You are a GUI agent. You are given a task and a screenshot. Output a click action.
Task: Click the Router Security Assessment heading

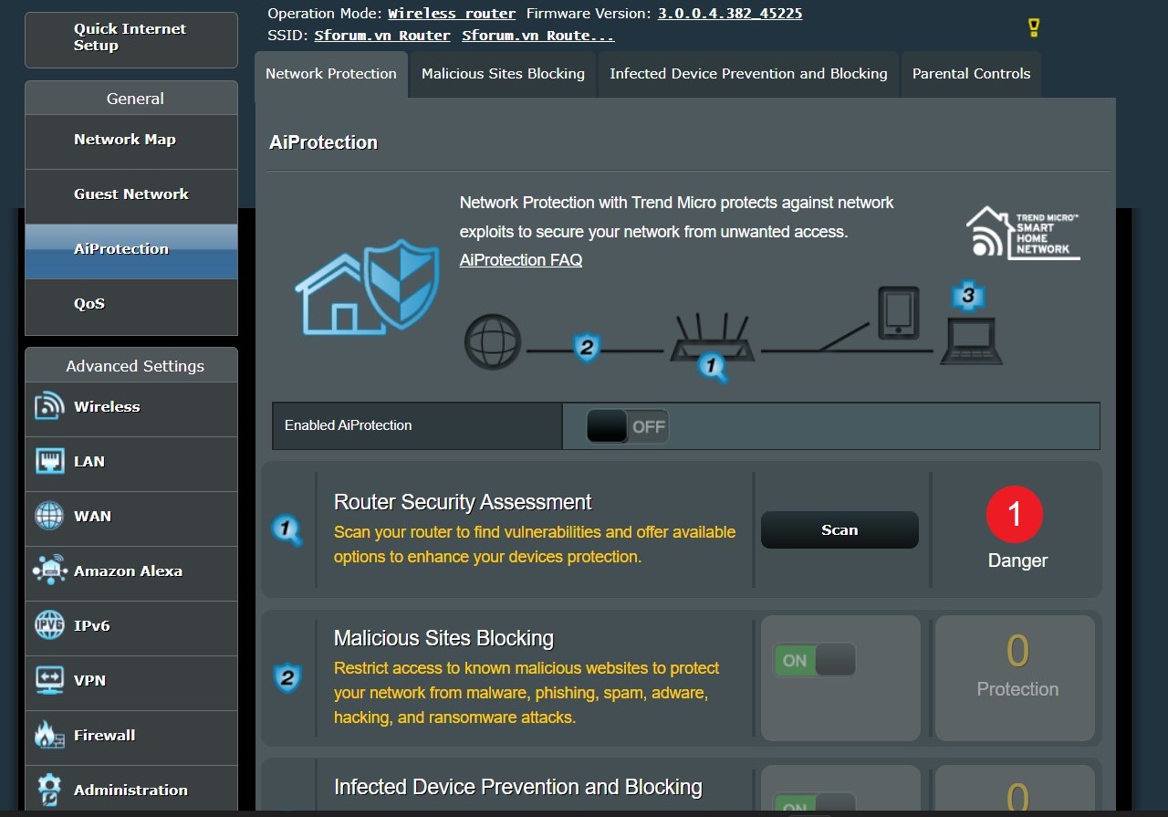[x=463, y=502]
